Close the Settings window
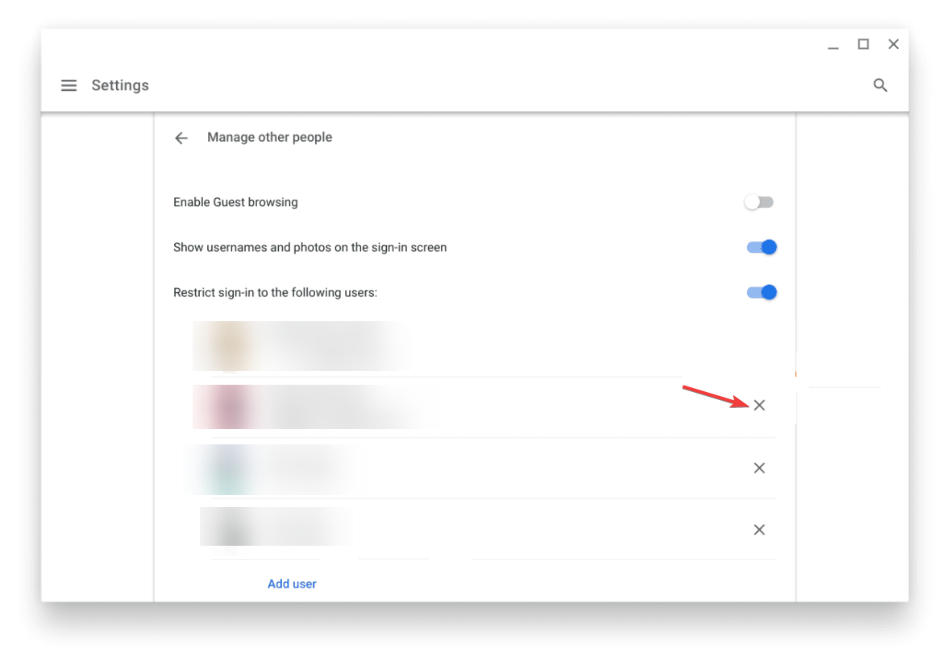The image size is (943, 652). 893,44
